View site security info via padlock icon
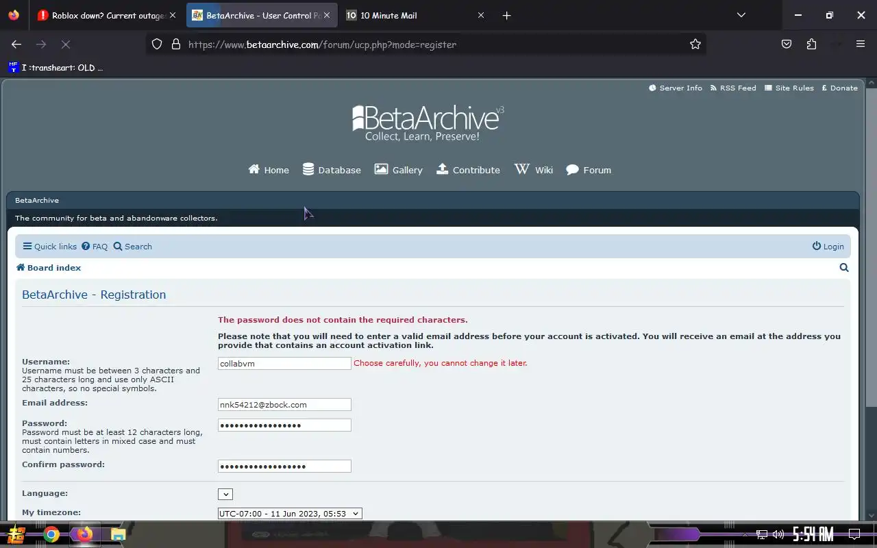Image resolution: width=877 pixels, height=548 pixels. pos(175,44)
